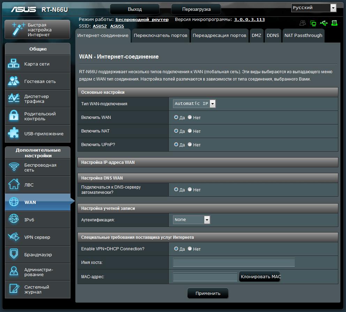Click the Администрирование user icon
The height and width of the screenshot is (312, 346).
coord(14,271)
